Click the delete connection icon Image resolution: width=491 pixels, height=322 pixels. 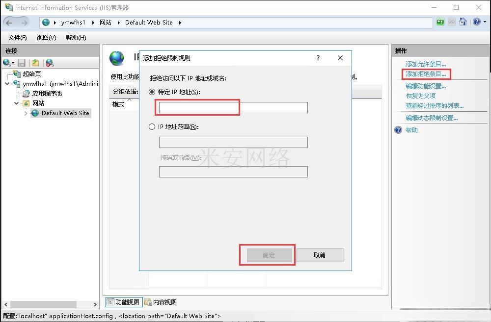coord(50,63)
